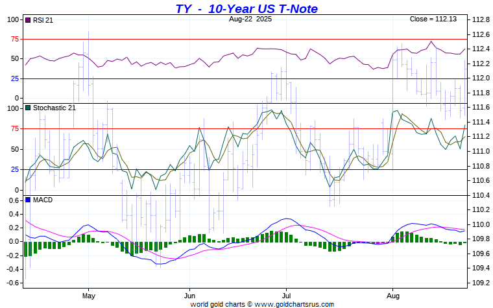
Task: Click the Close = 112.13 value
Action: tap(433, 19)
